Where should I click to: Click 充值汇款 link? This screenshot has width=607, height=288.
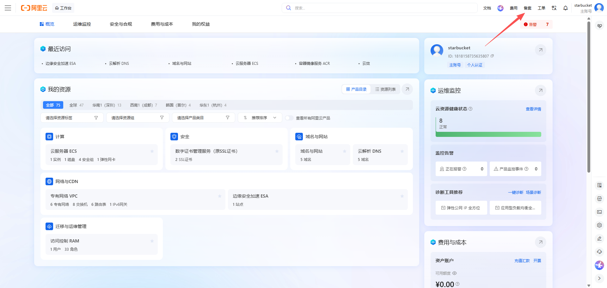522,260
